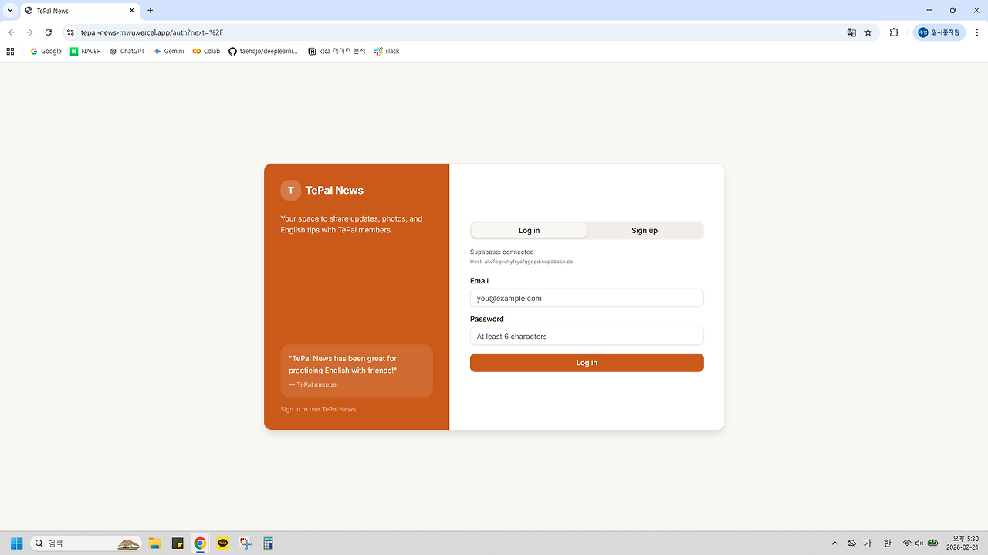This screenshot has height=555, width=988.
Task: Open the ChatGPT bookmark
Action: 127,51
